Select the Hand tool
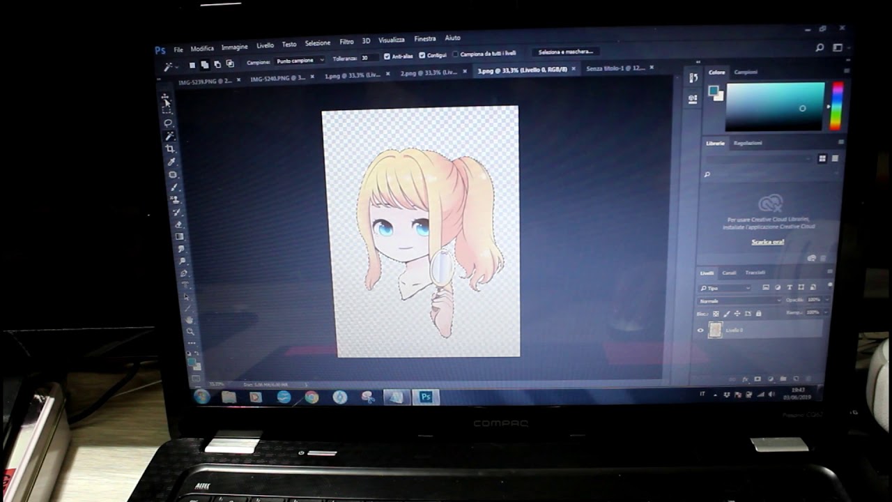The image size is (892, 502). (189, 320)
